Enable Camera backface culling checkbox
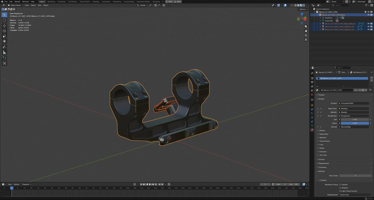 [x=340, y=184]
